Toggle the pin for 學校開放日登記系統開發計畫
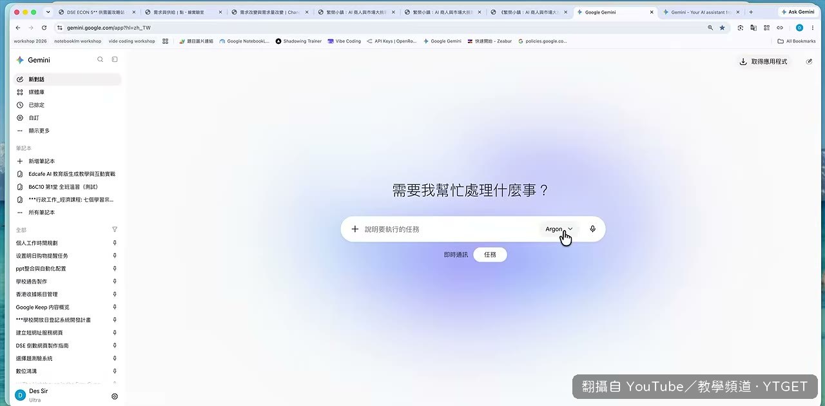The height and width of the screenshot is (406, 825). click(115, 320)
